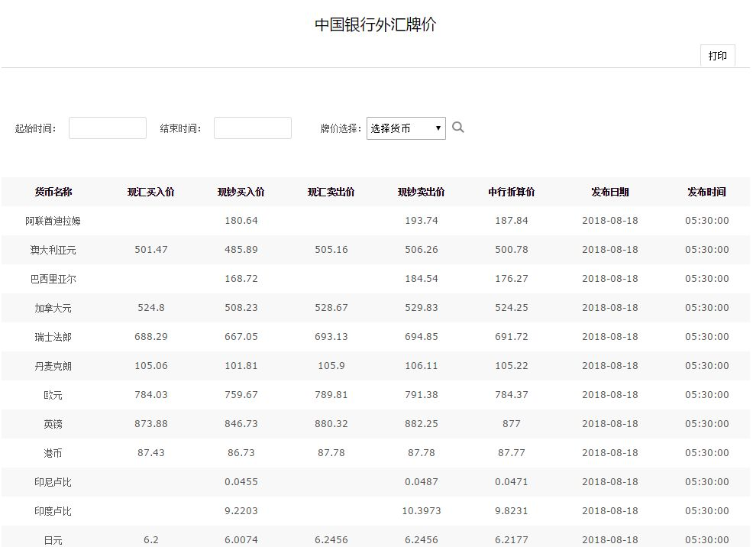Select the 澳大利亚元 currency name
Image resolution: width=753 pixels, height=547 pixels.
click(53, 250)
